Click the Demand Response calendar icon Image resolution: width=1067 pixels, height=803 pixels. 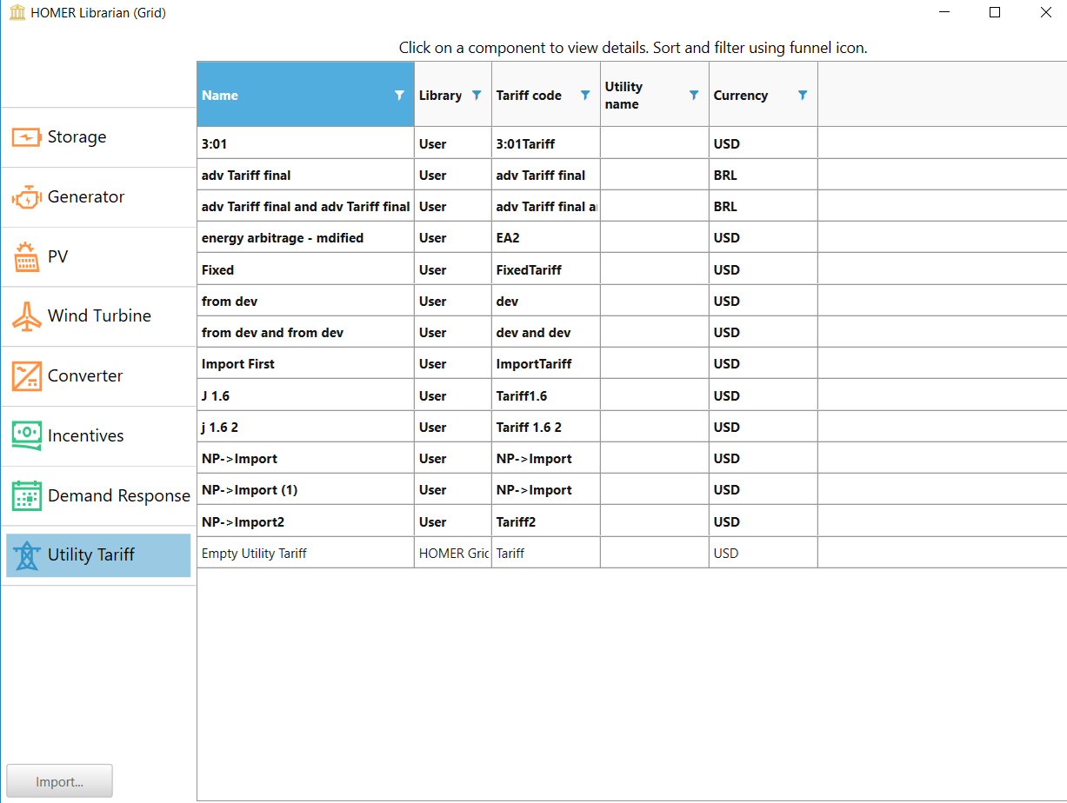pyautogui.click(x=26, y=495)
